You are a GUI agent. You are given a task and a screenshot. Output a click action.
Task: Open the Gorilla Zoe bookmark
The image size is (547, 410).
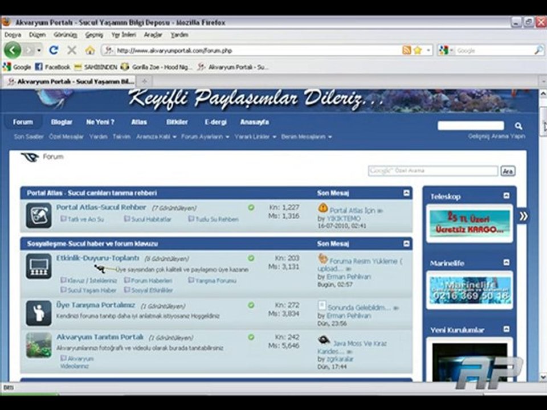pos(156,67)
